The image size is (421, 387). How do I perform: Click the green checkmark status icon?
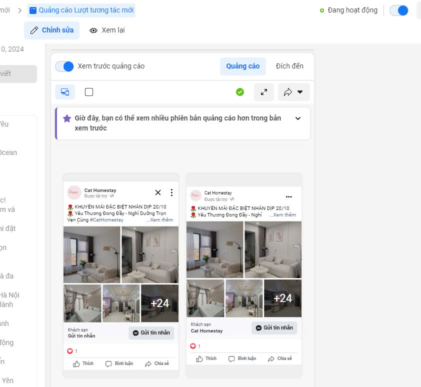[x=240, y=92]
